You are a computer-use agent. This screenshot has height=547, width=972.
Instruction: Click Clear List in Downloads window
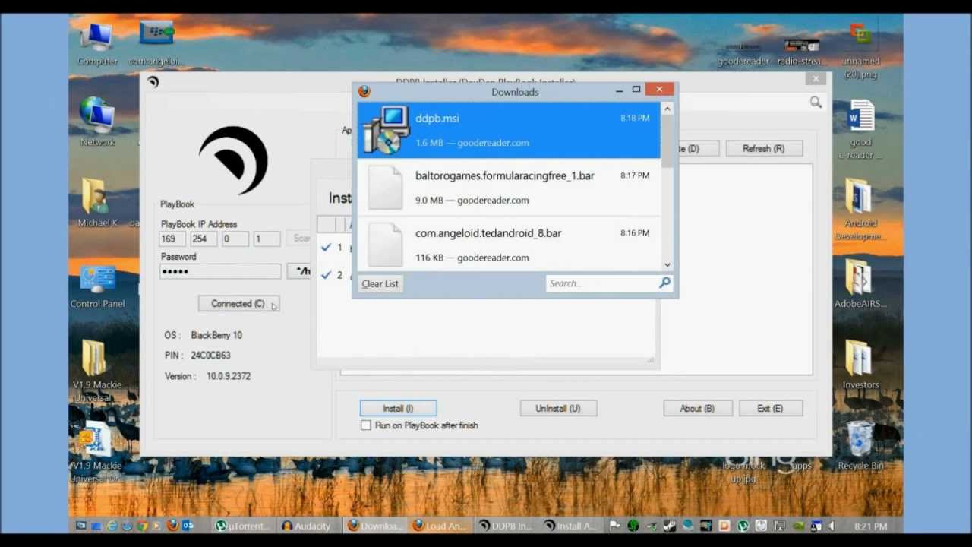(x=380, y=283)
